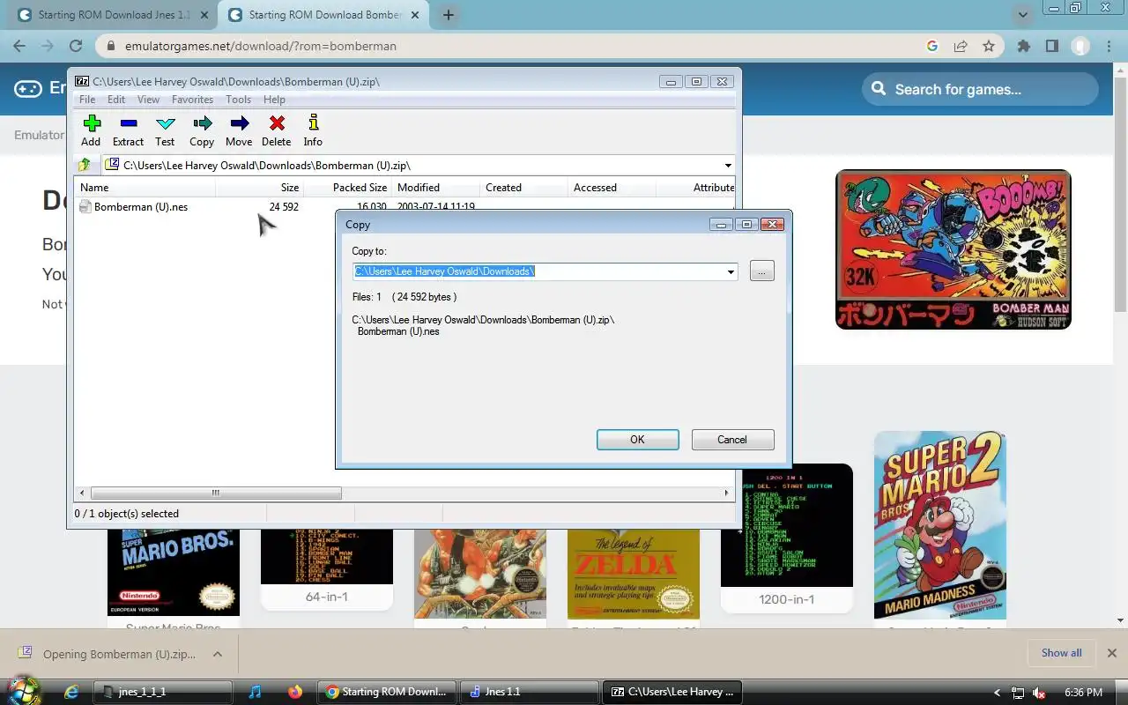Click the up-folder icon beside the address bar
1128x705 pixels.
(85, 165)
